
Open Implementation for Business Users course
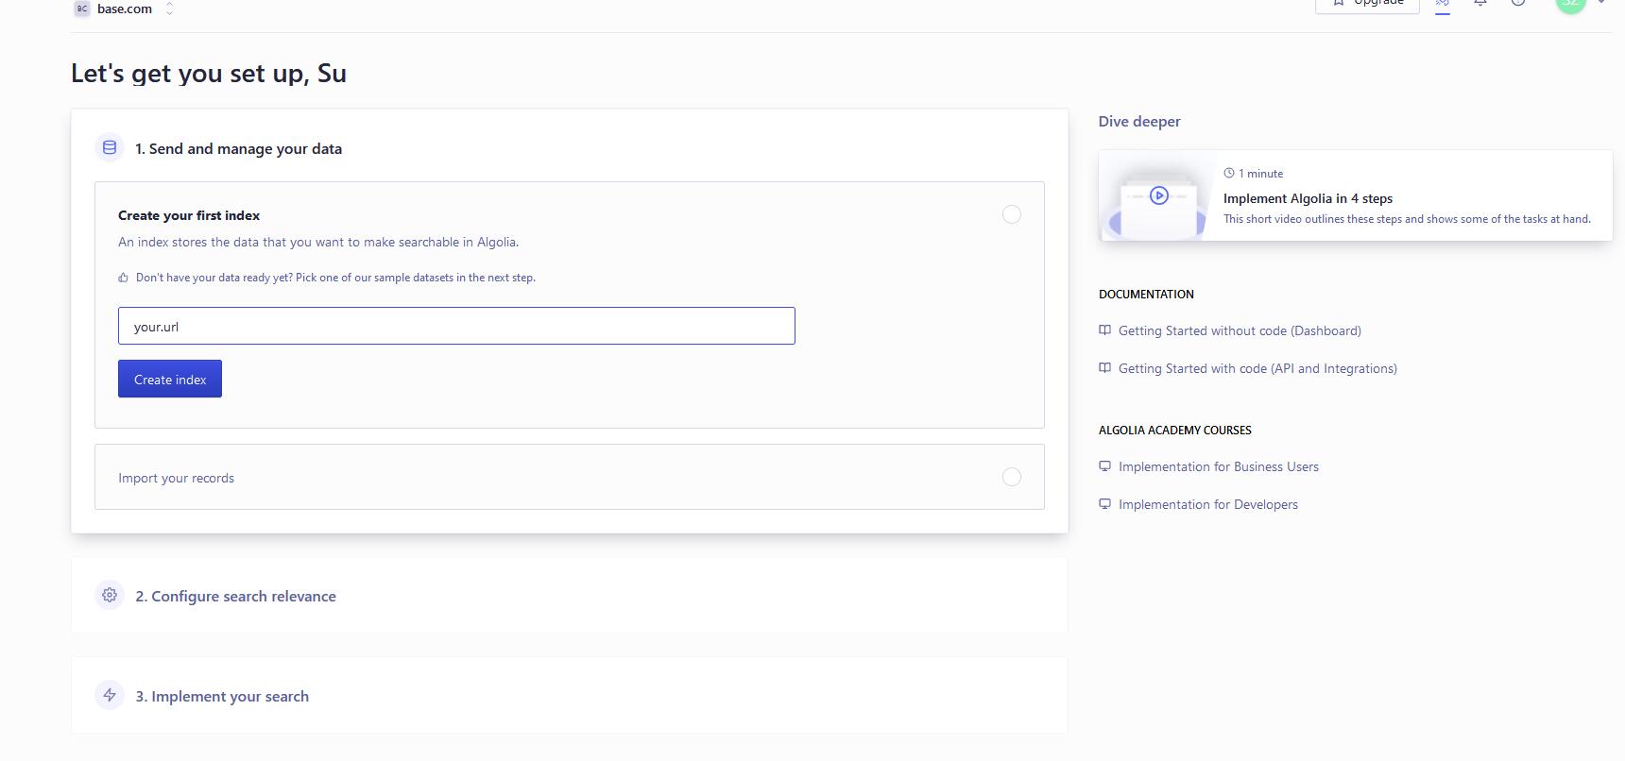click(1219, 466)
